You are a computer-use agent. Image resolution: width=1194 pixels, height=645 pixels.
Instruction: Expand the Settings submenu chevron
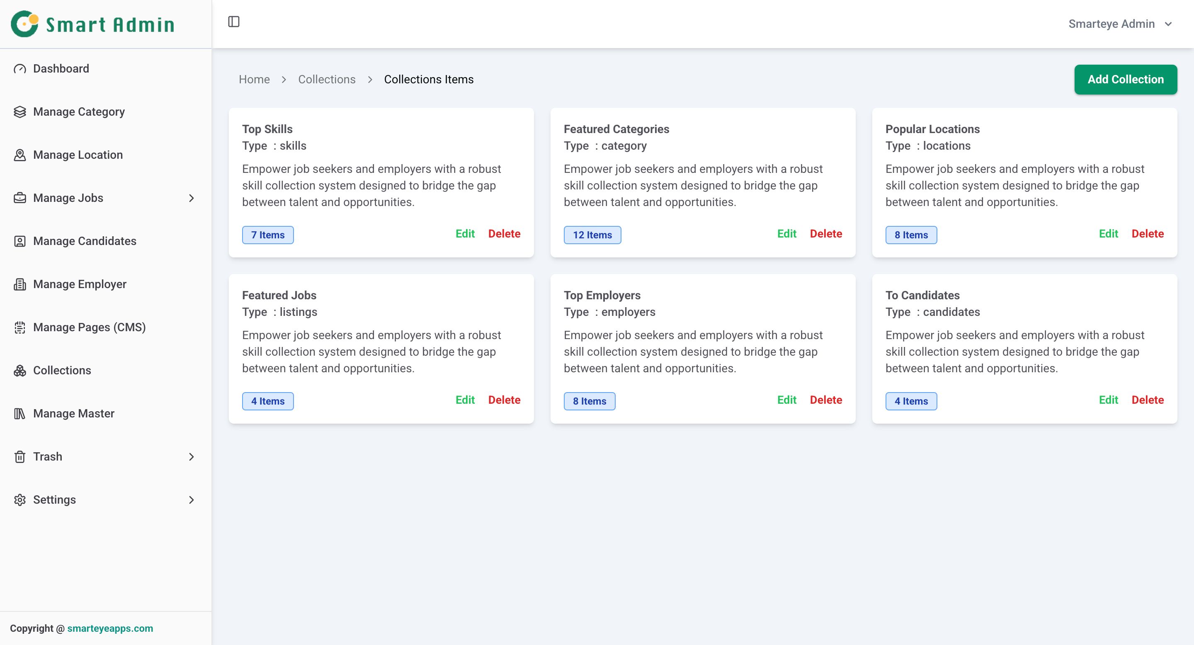click(192, 500)
